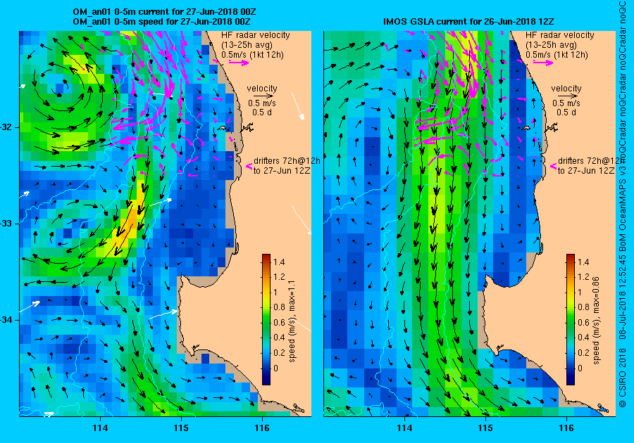Click '0.5 d' text in right map legend
Viewport: 634px width, 443px height.
566,113
